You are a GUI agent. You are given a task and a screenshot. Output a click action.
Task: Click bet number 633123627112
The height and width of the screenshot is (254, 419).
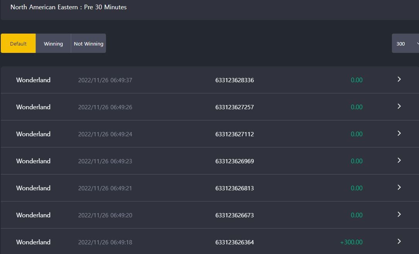coord(234,134)
